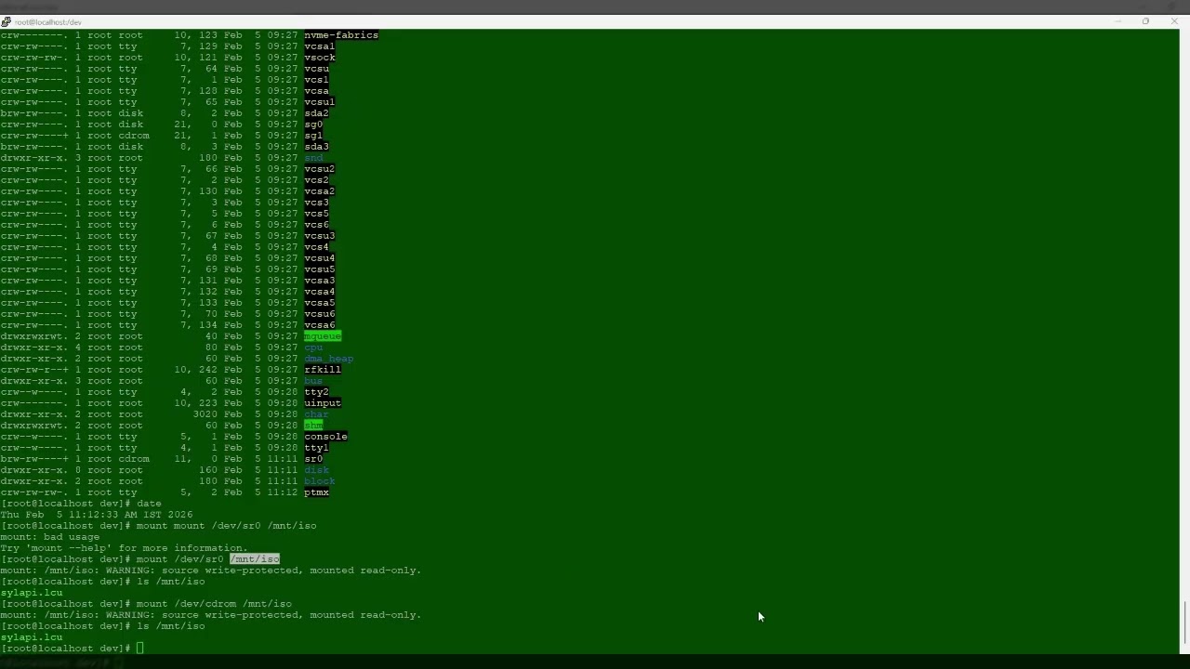1190x669 pixels.
Task: Click the sda3 device entry name
Action: [x=316, y=147]
